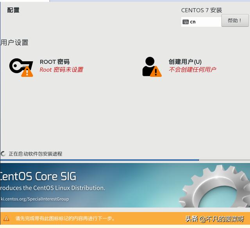Click the warning triangle on the user icon
The image size is (250, 228).
tap(156, 71)
